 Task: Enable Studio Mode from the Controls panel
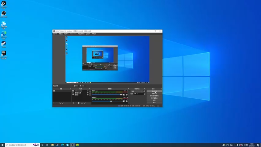154,98
